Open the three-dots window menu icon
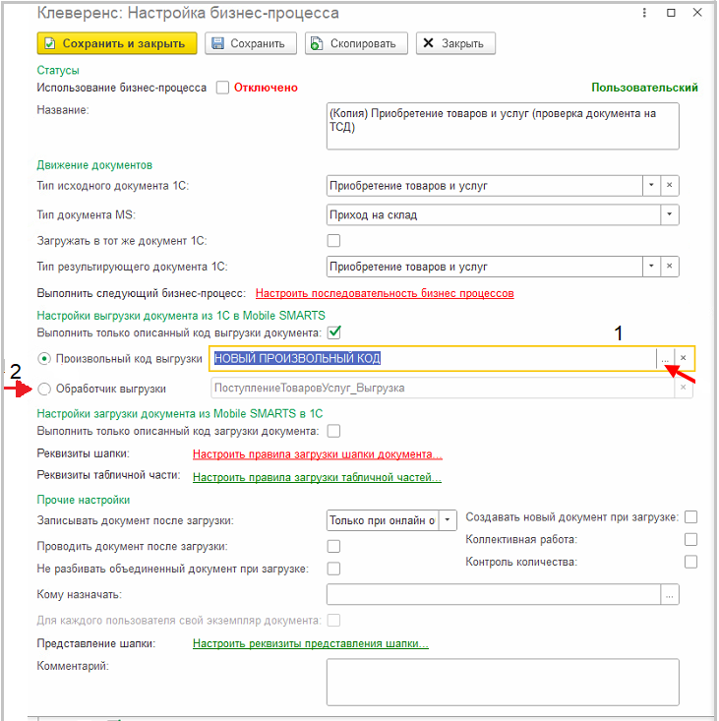 [x=644, y=13]
